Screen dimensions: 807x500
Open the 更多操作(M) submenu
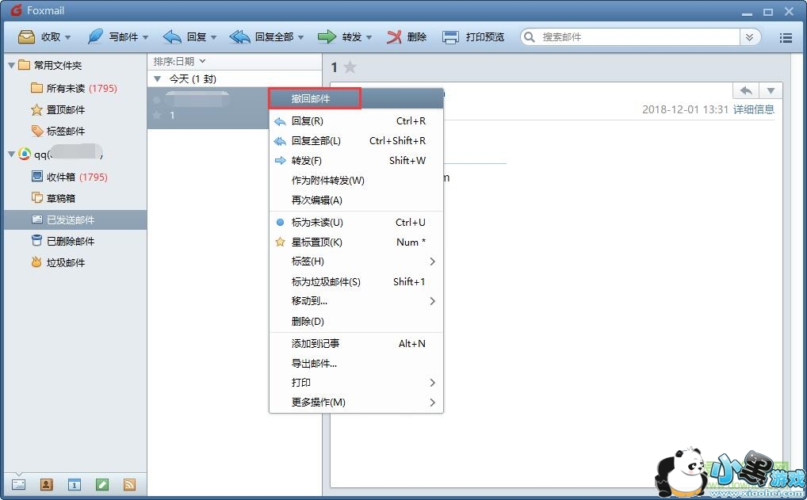[x=356, y=403]
